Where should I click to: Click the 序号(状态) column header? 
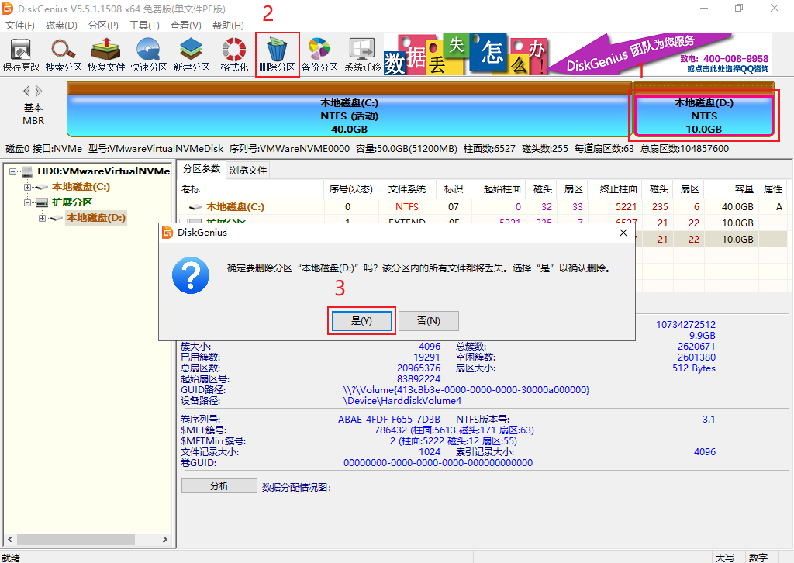pos(351,189)
